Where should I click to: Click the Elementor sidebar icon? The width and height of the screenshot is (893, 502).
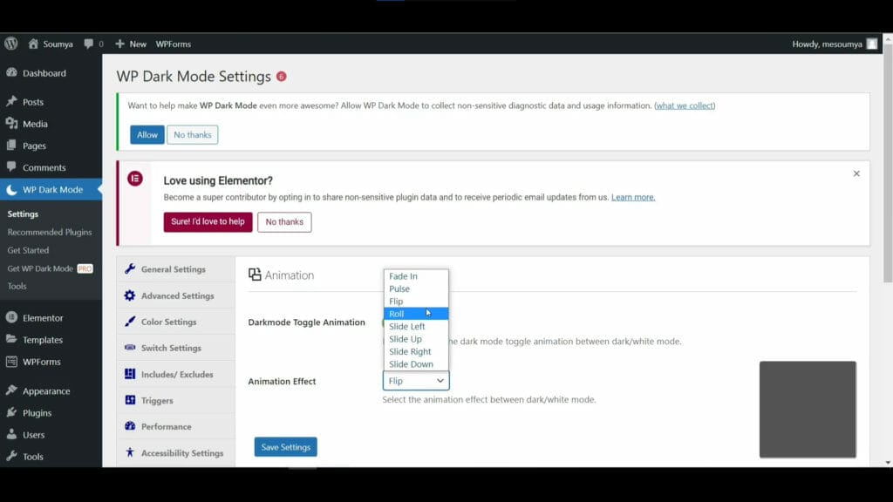pyautogui.click(x=12, y=317)
